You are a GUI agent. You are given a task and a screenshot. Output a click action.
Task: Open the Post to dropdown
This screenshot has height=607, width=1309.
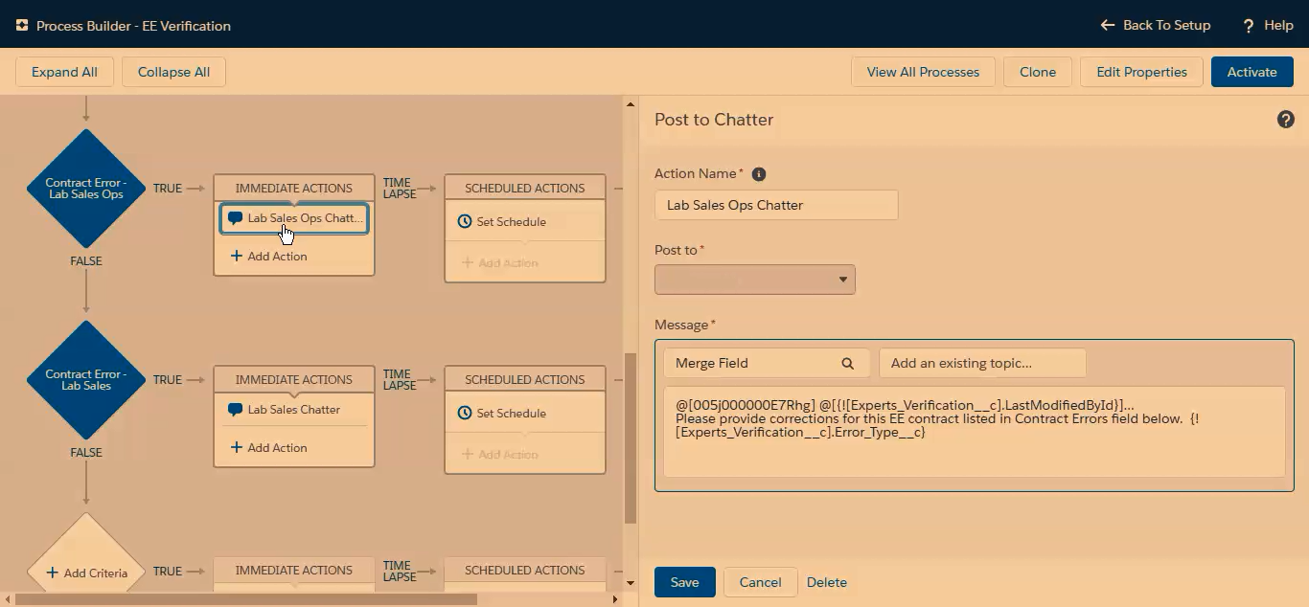coord(755,280)
